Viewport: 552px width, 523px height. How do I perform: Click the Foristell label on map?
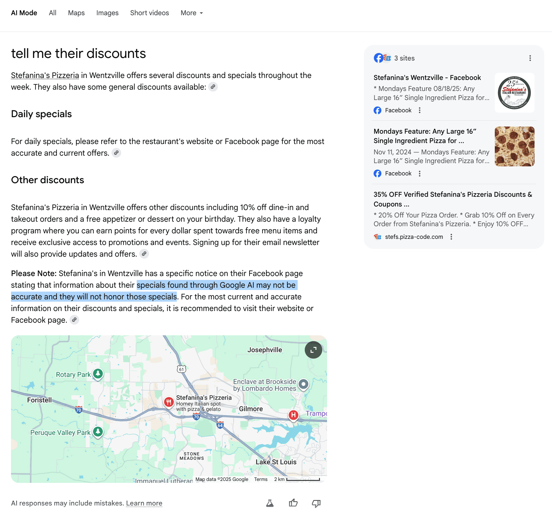point(39,400)
